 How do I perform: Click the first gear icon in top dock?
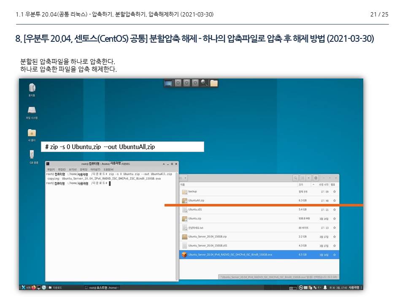178,83
